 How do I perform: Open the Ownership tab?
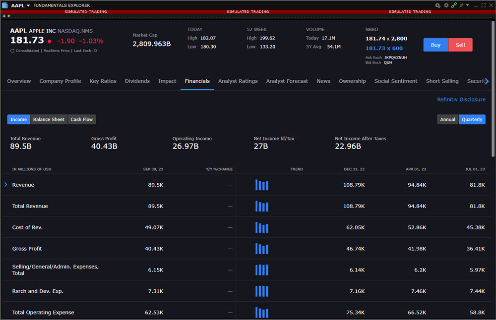pyautogui.click(x=352, y=81)
